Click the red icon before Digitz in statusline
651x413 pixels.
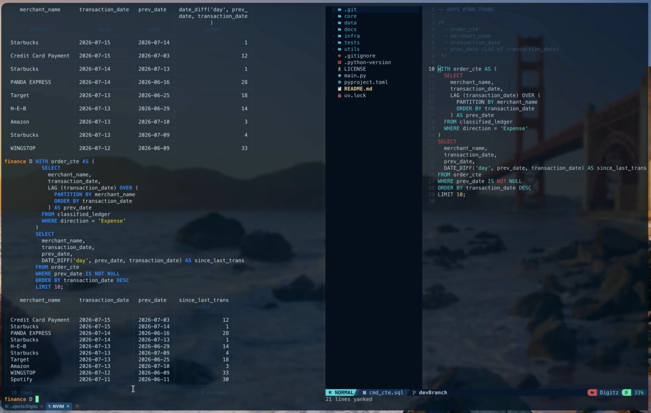[592, 392]
